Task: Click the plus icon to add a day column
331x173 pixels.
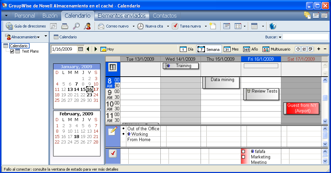Action: coord(319,49)
